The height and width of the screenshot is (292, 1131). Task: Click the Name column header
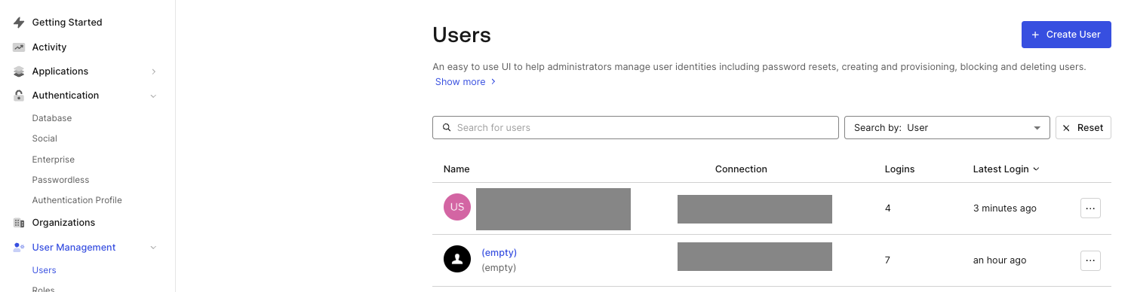[456, 169]
